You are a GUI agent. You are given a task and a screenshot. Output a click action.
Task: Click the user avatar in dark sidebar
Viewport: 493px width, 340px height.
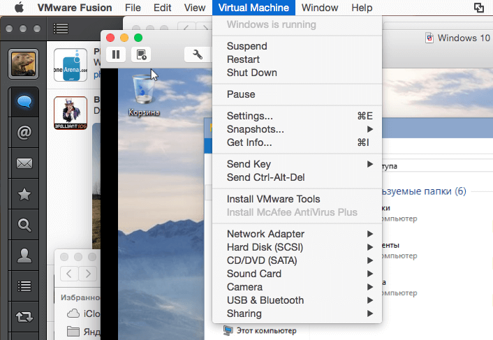[x=23, y=64]
